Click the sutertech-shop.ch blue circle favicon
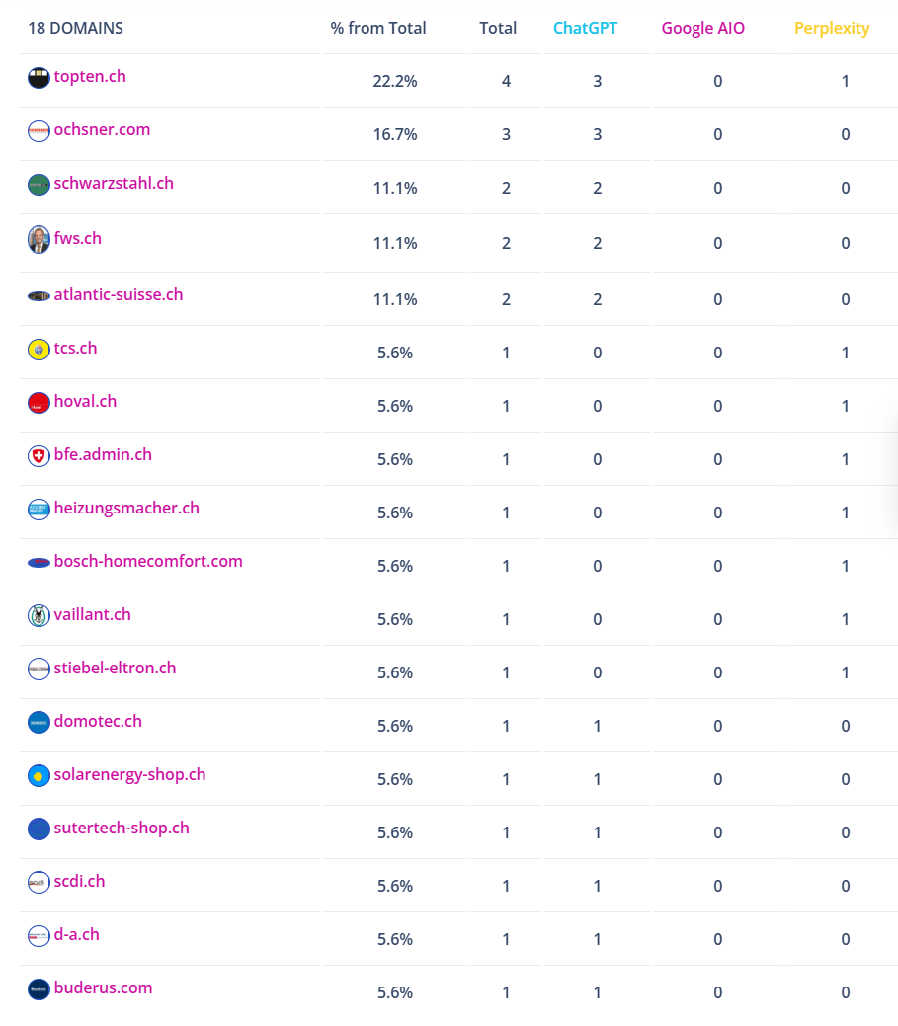This screenshot has height=1026, width=898. pos(39,829)
